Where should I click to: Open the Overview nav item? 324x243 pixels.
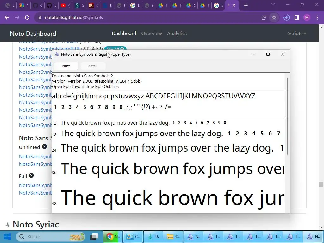coord(152,34)
